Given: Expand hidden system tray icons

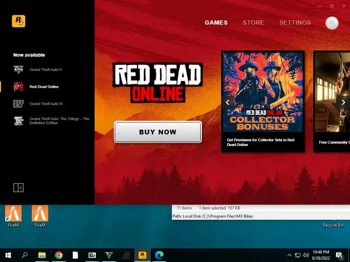Looking at the screenshot, I should click(289, 255).
